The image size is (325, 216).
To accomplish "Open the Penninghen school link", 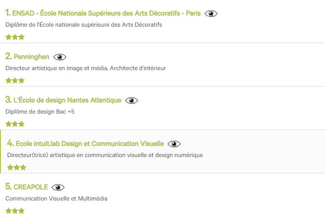I will (x=31, y=57).
